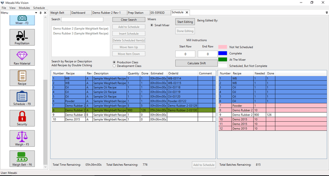Close the Menu side panel

point(45,13)
